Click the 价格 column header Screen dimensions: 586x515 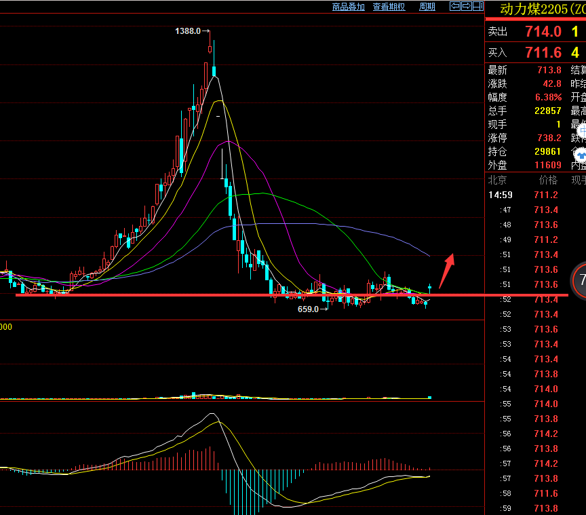pos(548,180)
